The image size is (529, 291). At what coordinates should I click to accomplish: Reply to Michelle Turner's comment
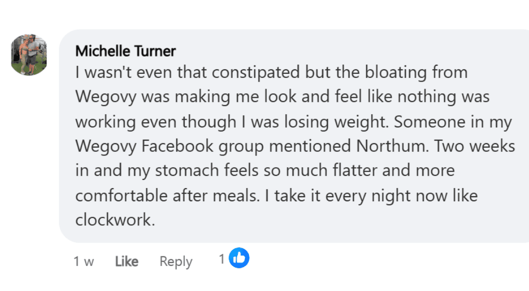tap(176, 261)
